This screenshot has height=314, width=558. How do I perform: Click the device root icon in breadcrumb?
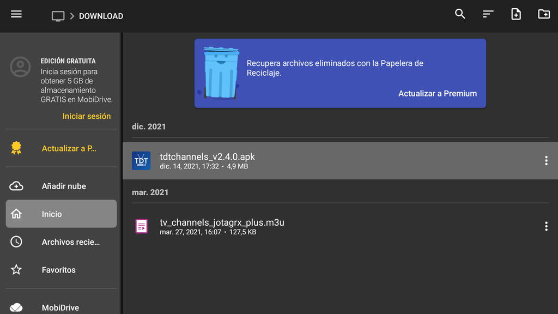[x=58, y=16]
